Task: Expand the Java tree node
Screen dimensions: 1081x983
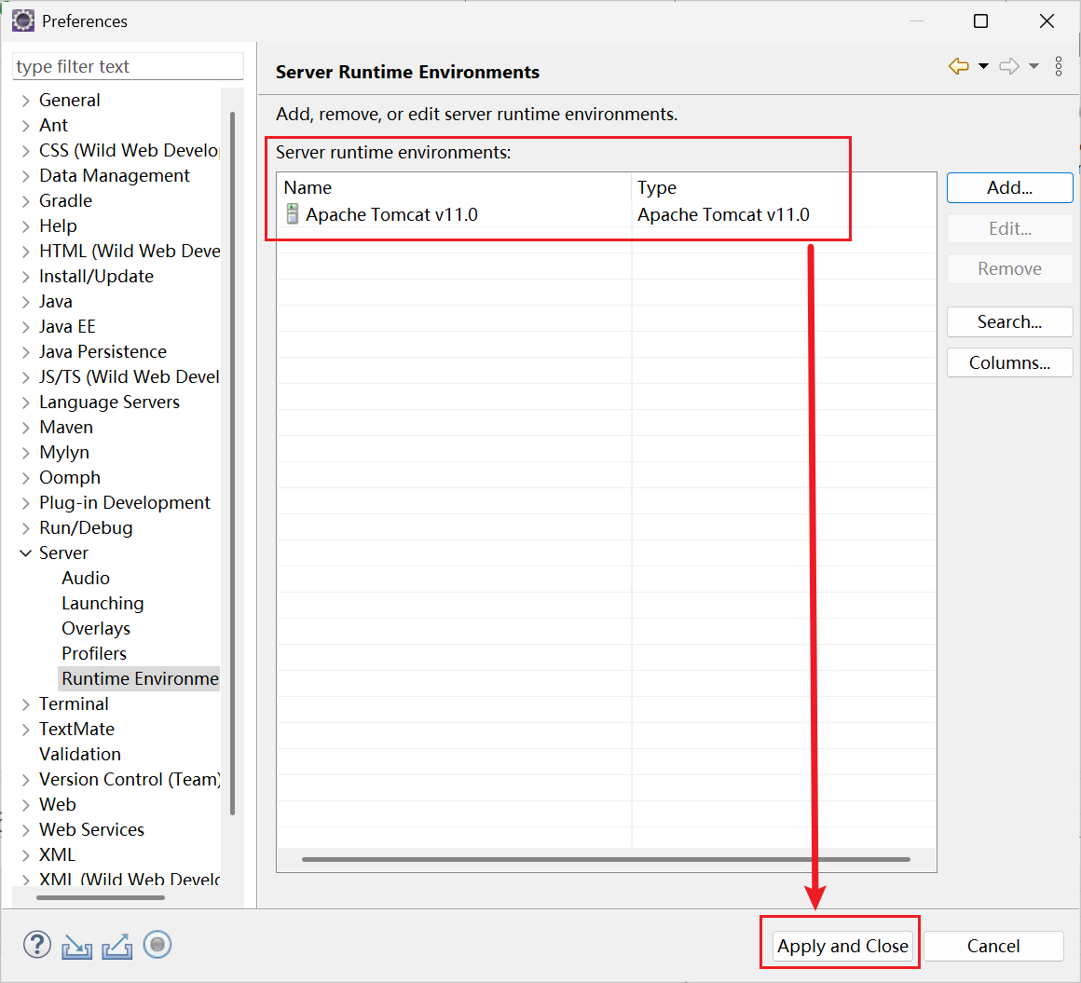Action: coord(25,302)
